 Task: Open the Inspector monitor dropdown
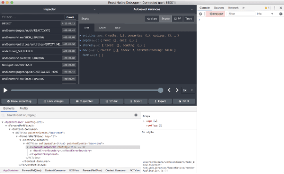point(49,9)
